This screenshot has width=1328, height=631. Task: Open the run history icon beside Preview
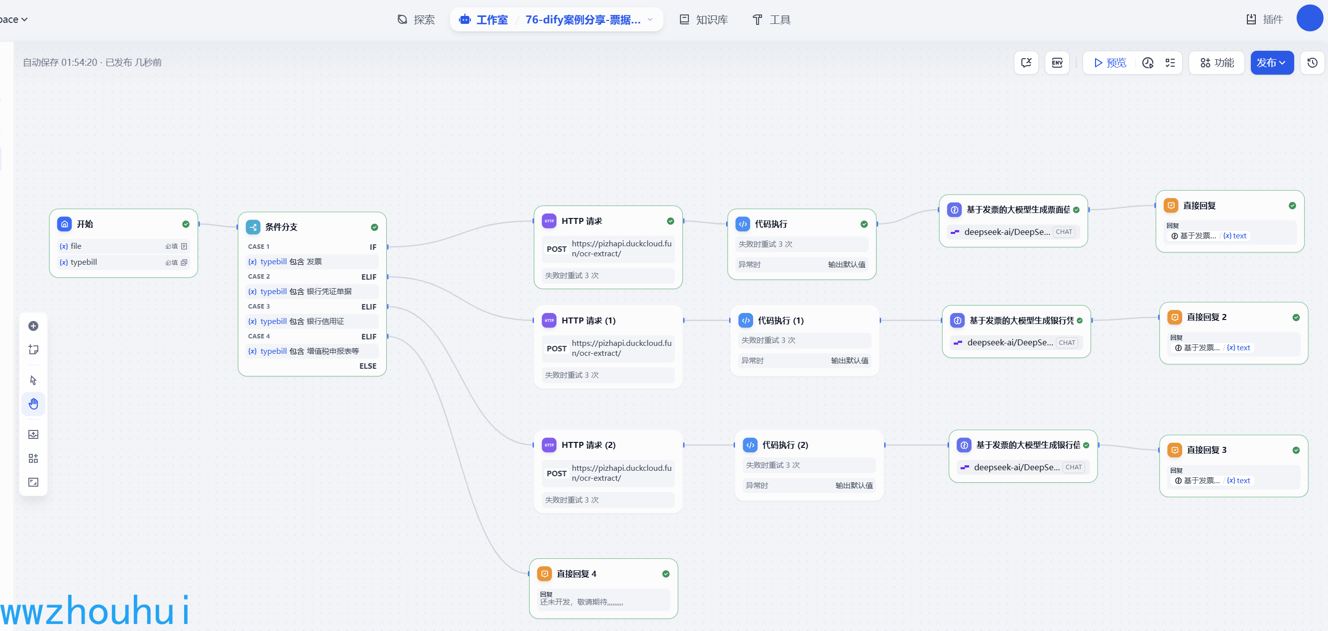point(1148,63)
